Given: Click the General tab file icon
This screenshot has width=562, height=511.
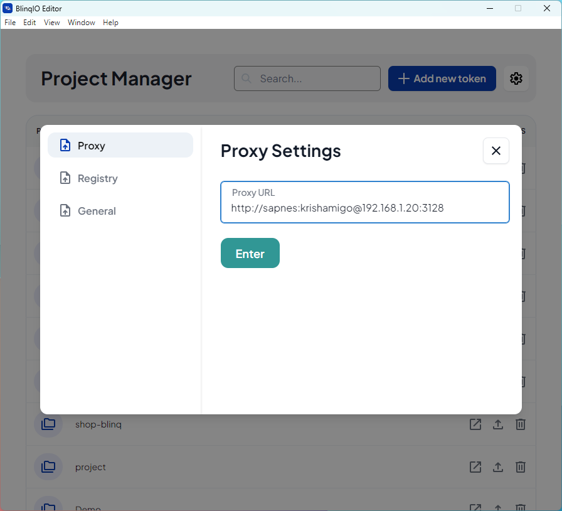Looking at the screenshot, I should coord(65,211).
